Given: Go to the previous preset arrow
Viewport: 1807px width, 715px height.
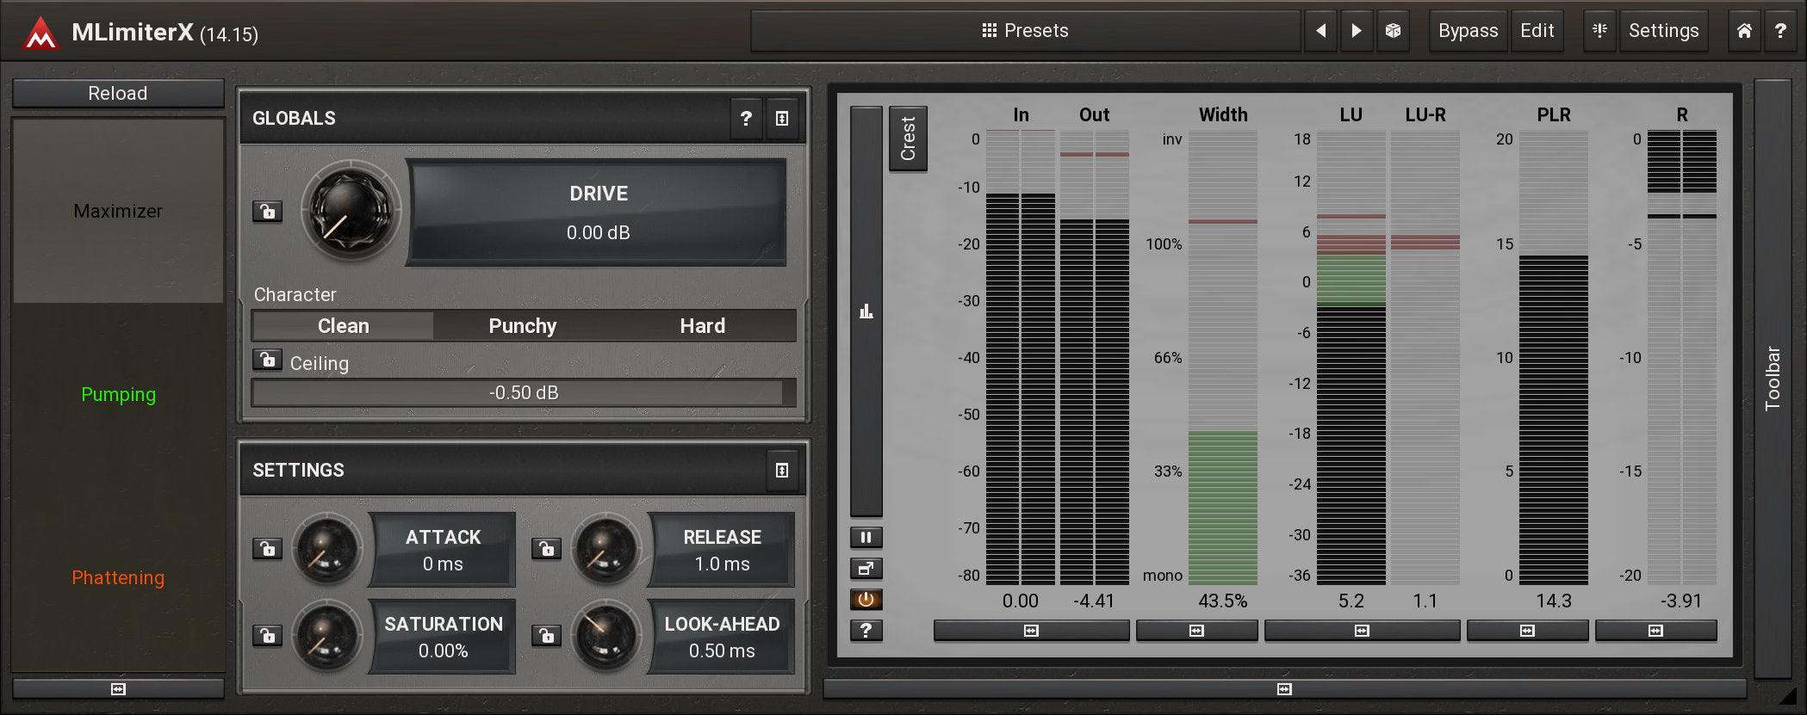Looking at the screenshot, I should coord(1320,31).
